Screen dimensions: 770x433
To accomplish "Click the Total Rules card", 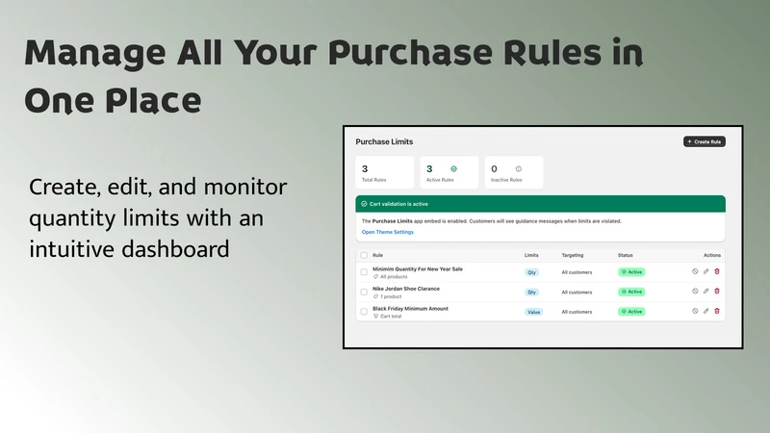I will tap(384, 172).
